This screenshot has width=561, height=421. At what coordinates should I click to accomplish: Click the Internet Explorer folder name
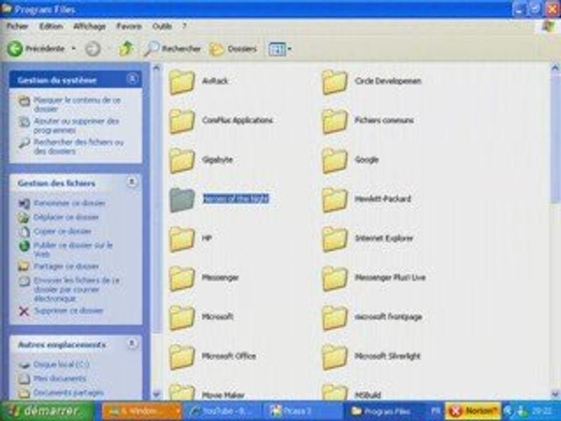click(383, 238)
